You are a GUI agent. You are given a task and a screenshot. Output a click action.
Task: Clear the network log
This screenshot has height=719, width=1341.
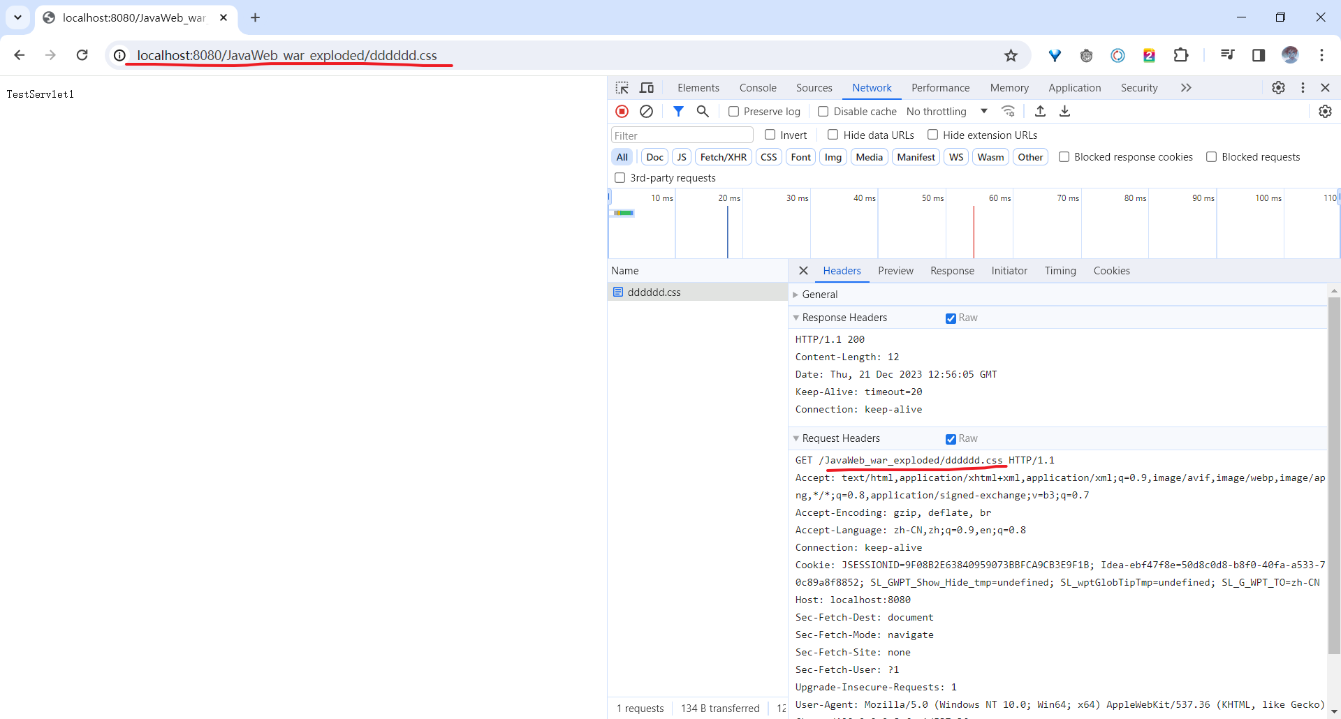pos(647,111)
